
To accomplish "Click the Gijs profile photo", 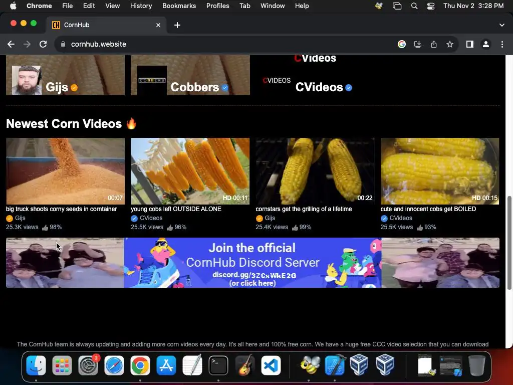I will [27, 80].
